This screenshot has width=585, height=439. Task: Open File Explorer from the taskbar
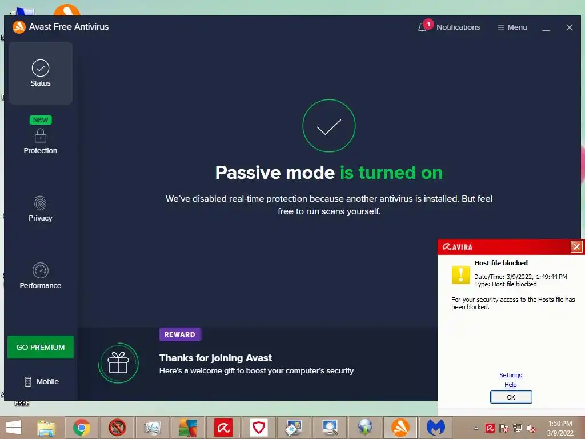tap(46, 428)
